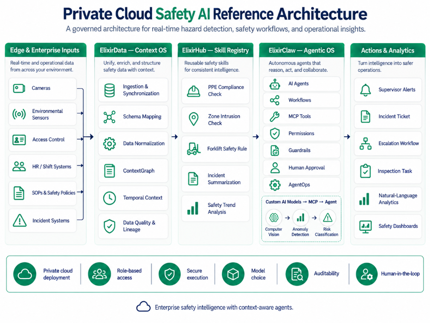The image size is (430, 323).
Task: Click the Auditability text
Action: click(326, 273)
